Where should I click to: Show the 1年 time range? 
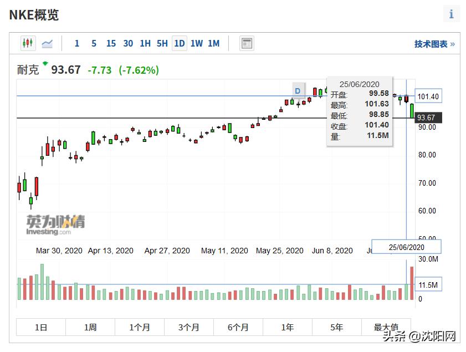(288, 327)
